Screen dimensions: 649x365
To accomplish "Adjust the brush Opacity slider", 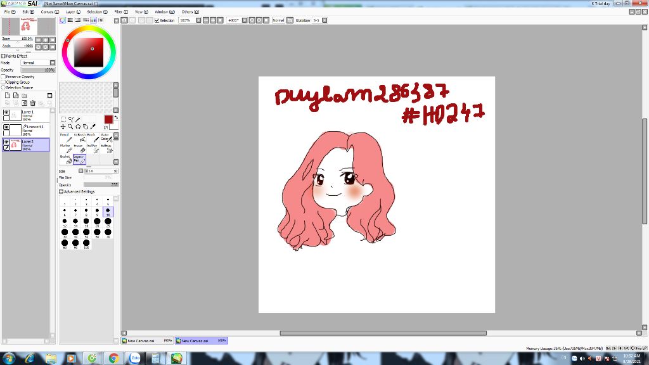I will [101, 184].
